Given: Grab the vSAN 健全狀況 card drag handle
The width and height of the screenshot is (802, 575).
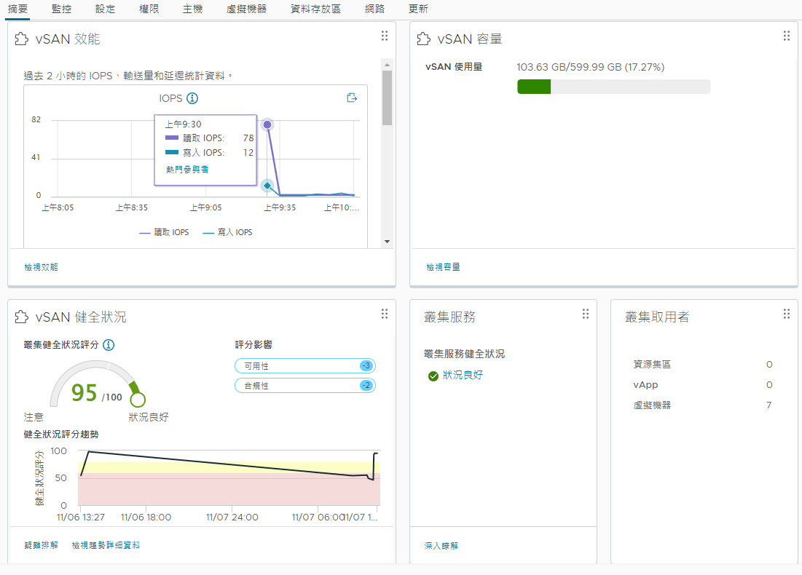Looking at the screenshot, I should pos(385,314).
